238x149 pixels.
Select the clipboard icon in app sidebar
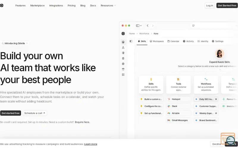123,58
